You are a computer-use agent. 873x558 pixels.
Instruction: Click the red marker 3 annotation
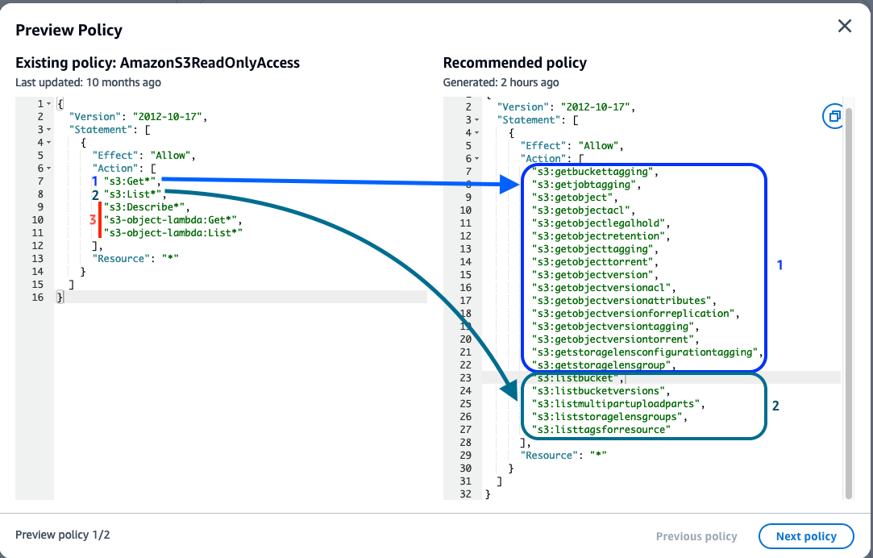pos(91,219)
